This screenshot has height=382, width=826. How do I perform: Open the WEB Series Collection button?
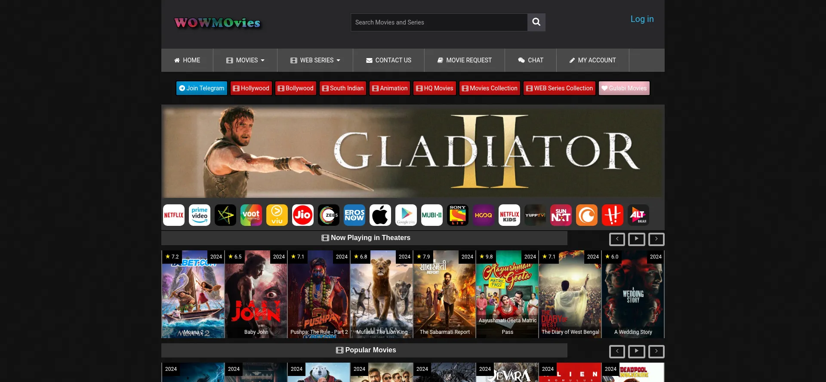click(559, 88)
